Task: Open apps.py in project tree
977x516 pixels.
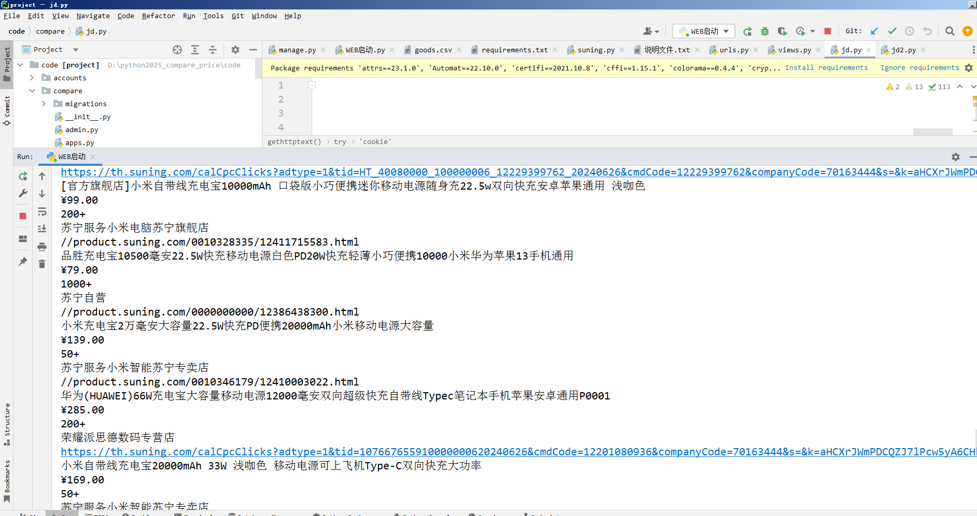Action: [x=79, y=142]
